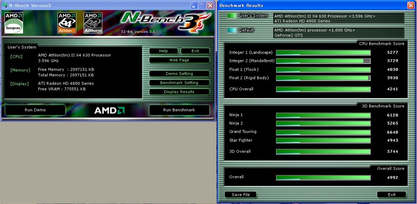Screen dimensions: 417x204
Task: Click the CPU Overall score bar
Action: click(323, 89)
